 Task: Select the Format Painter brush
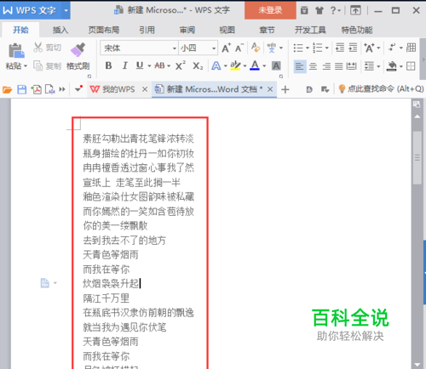point(78,49)
